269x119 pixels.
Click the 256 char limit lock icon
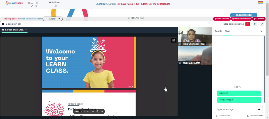click(x=217, y=116)
